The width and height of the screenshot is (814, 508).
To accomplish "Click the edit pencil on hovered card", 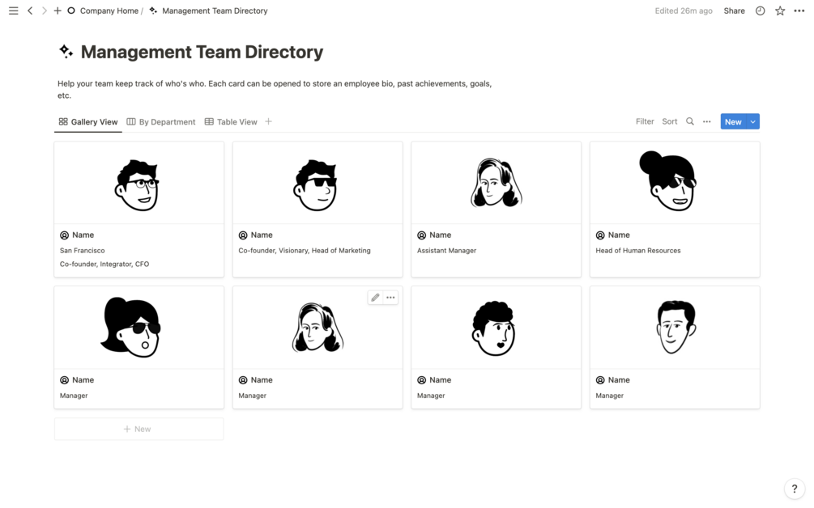I will [x=375, y=298].
